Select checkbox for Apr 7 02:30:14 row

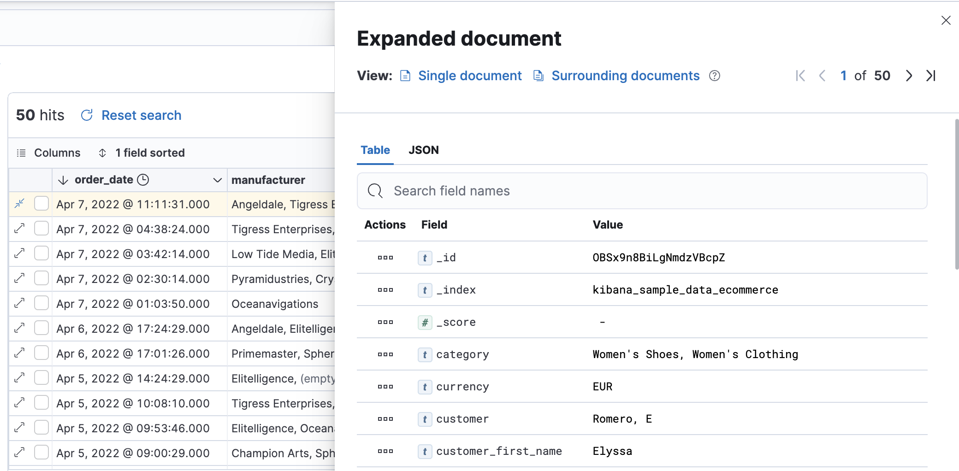41,278
